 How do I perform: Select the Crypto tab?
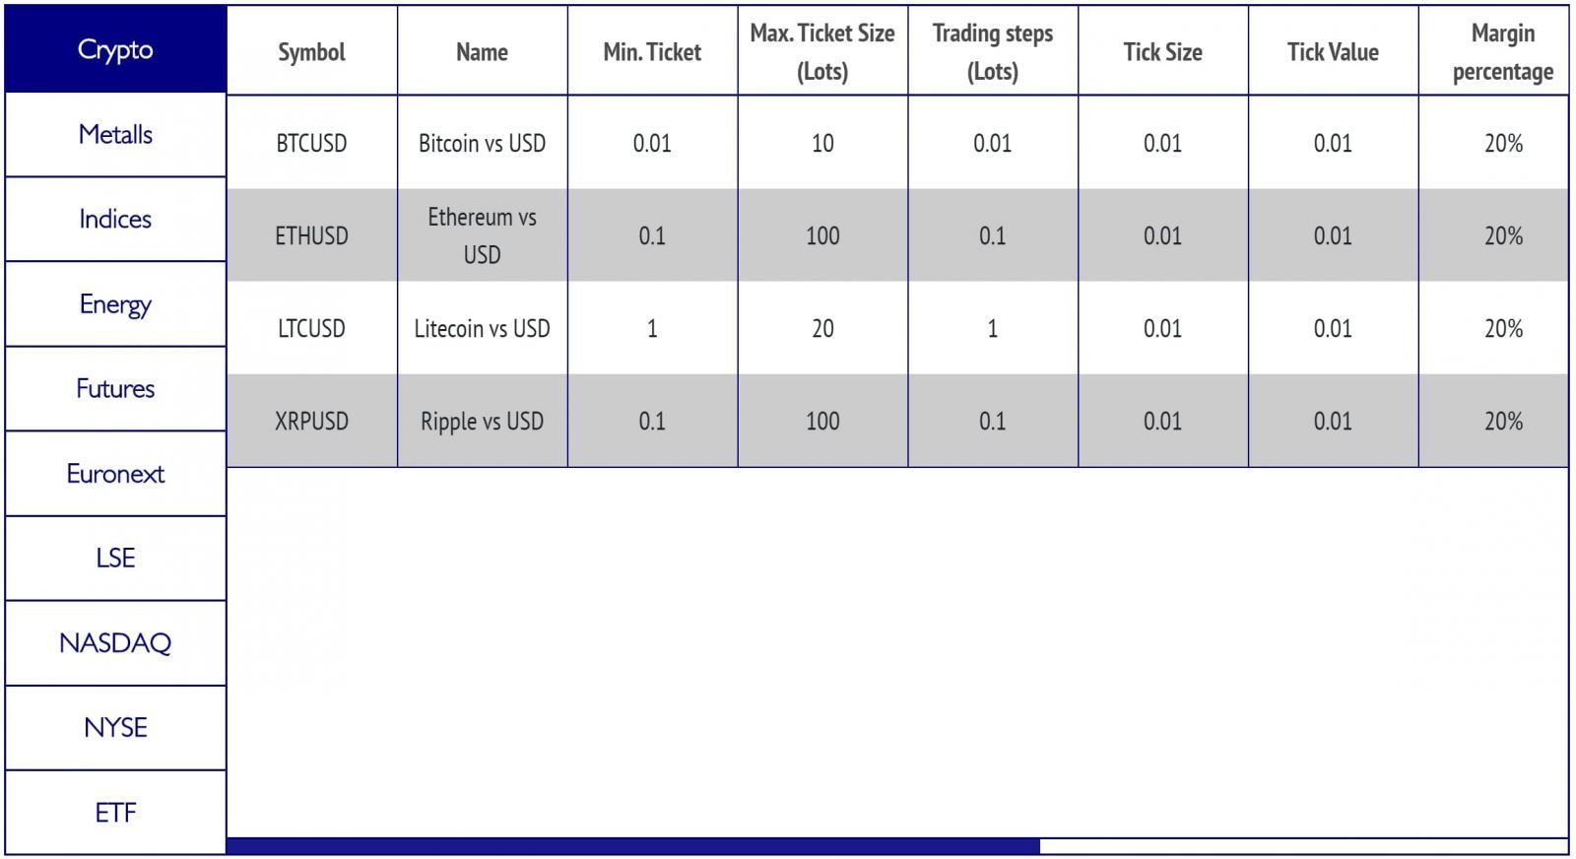(115, 49)
